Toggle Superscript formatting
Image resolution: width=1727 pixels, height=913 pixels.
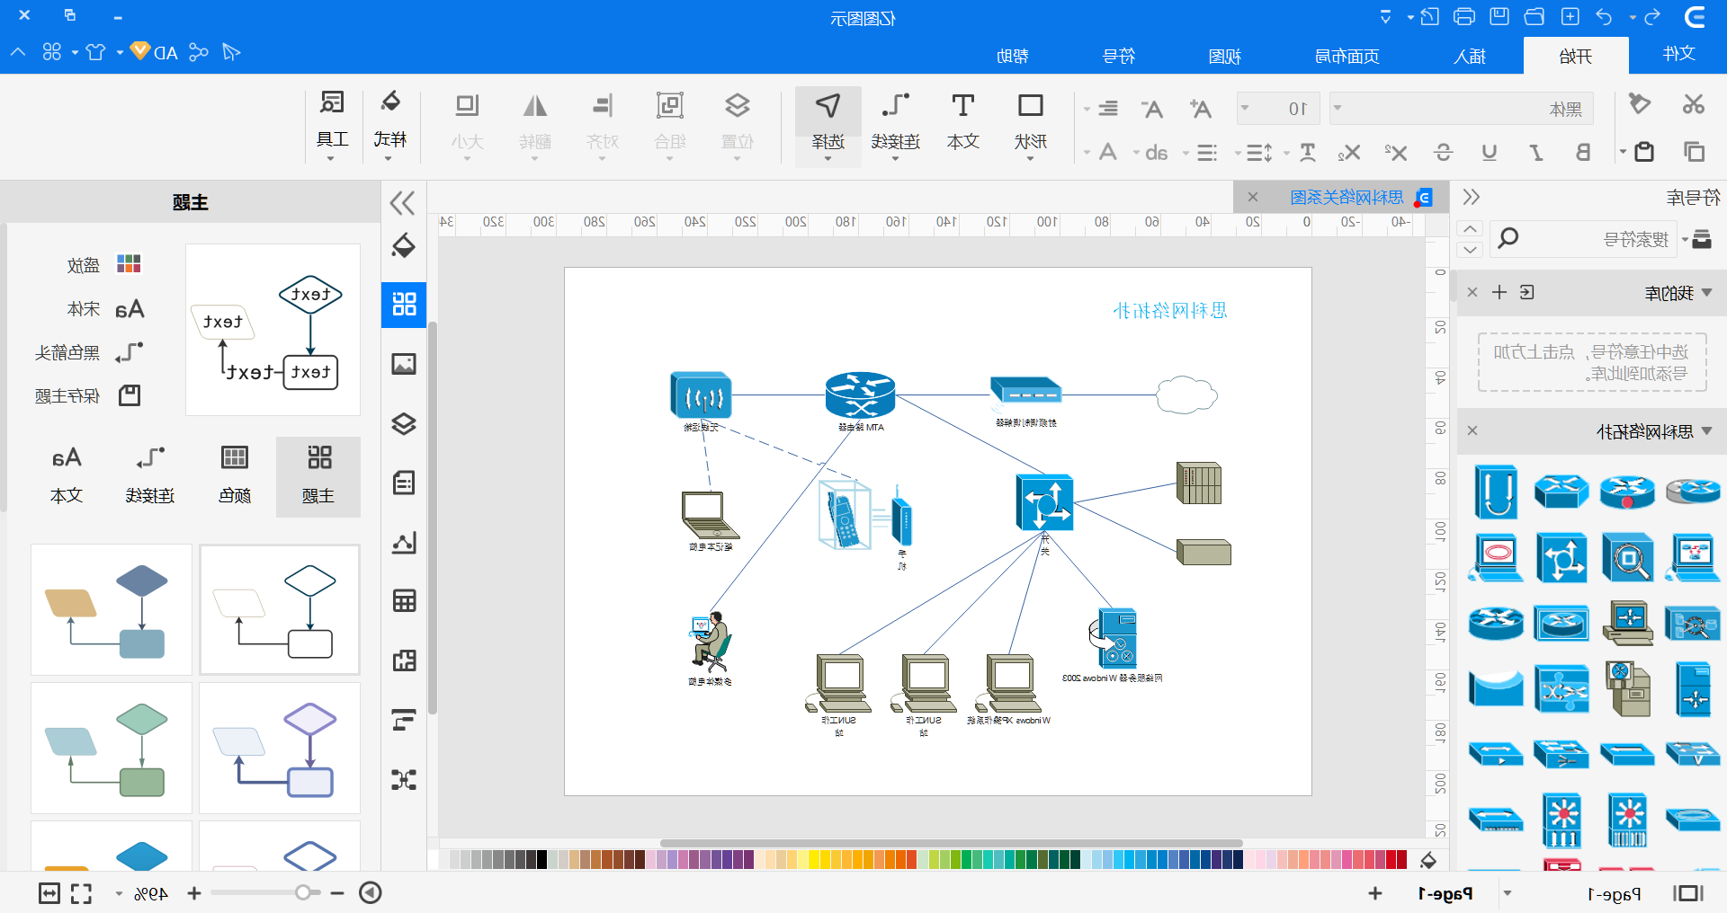click(1396, 153)
